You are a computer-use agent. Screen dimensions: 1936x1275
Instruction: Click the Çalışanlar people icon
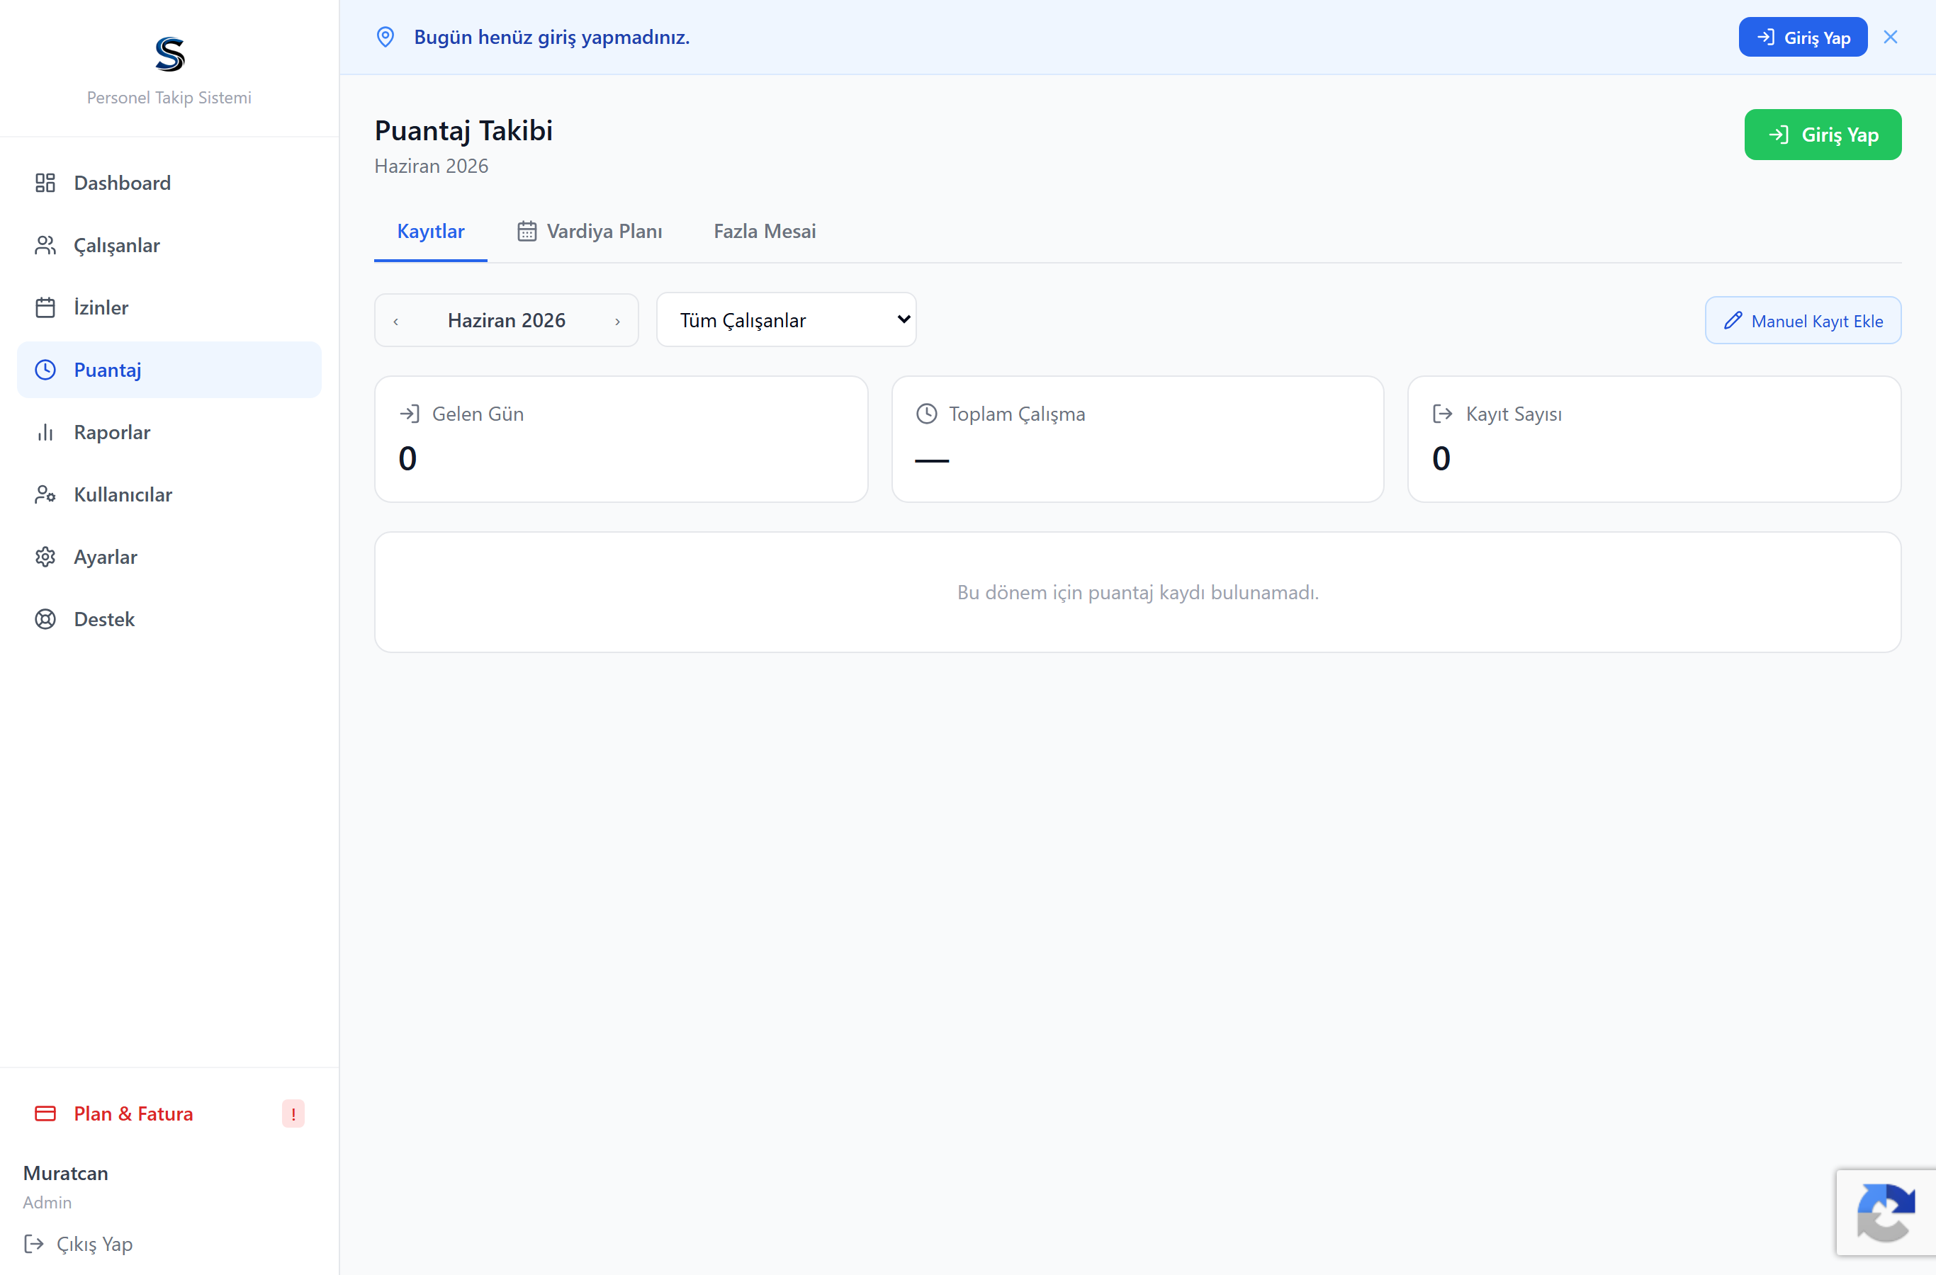coord(45,246)
